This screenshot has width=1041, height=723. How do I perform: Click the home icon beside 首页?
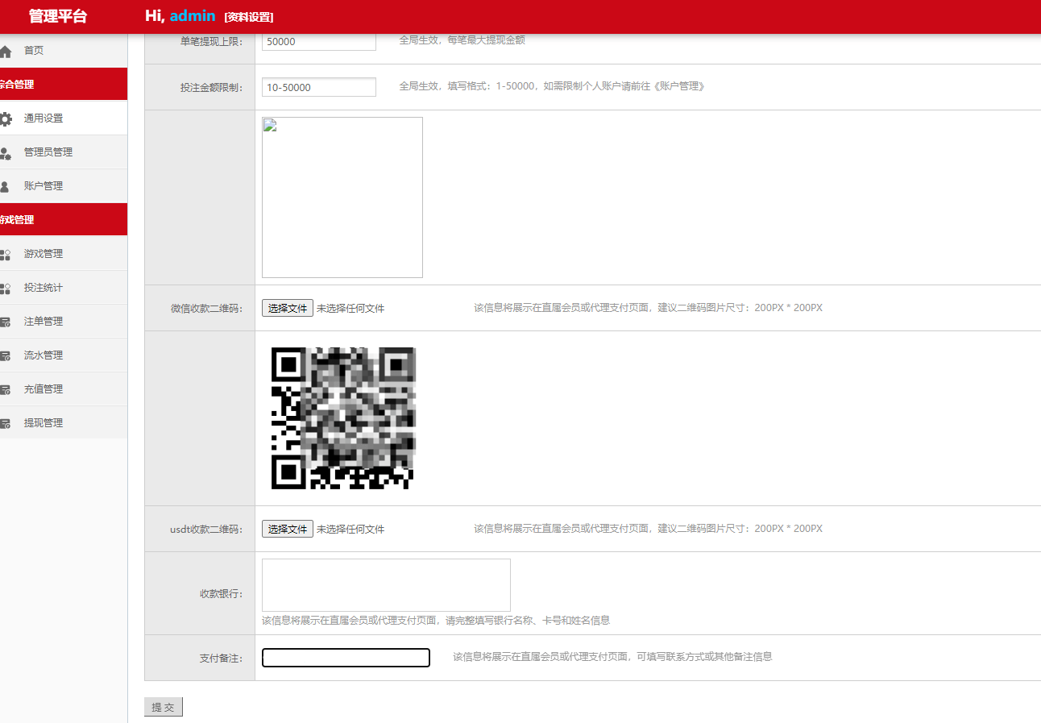6,52
